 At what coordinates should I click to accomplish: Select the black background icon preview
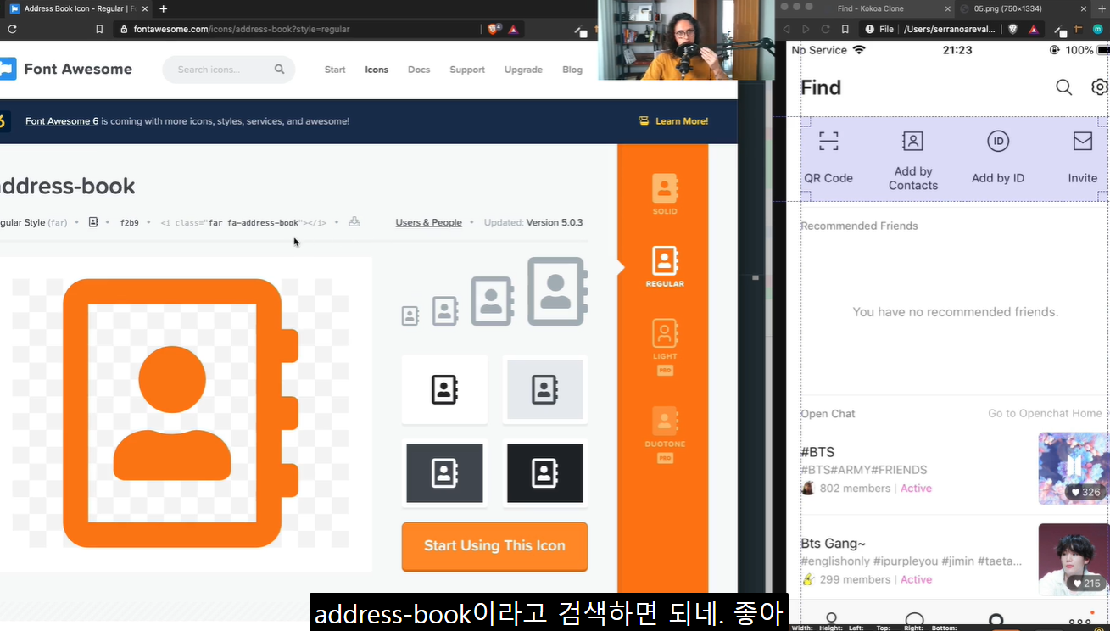[x=544, y=473]
